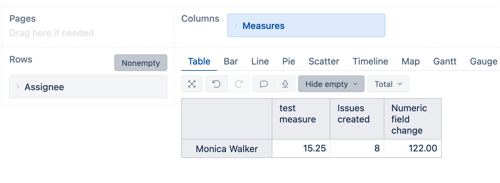Open the Hide empty dropdown arrow
500x183 pixels.
pyautogui.click(x=355, y=84)
